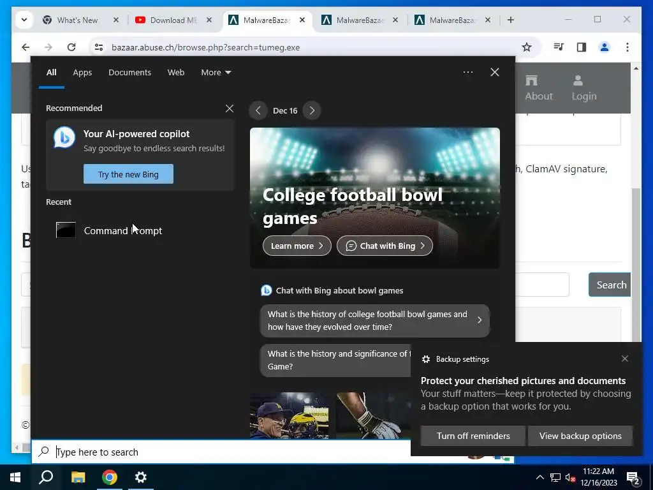Open the football glove thumbnail
This screenshot has height=490, width=653.
(x=373, y=415)
